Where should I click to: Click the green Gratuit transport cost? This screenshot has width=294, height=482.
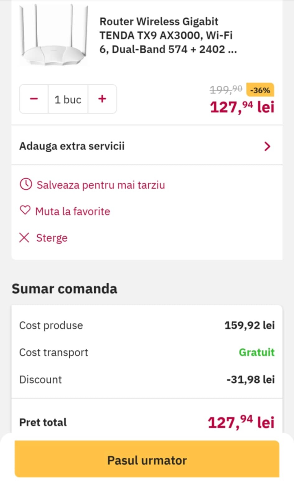257,352
